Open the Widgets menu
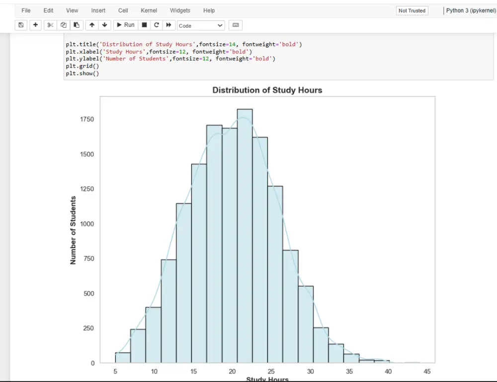Viewport: 497px width, 382px height. point(180,10)
